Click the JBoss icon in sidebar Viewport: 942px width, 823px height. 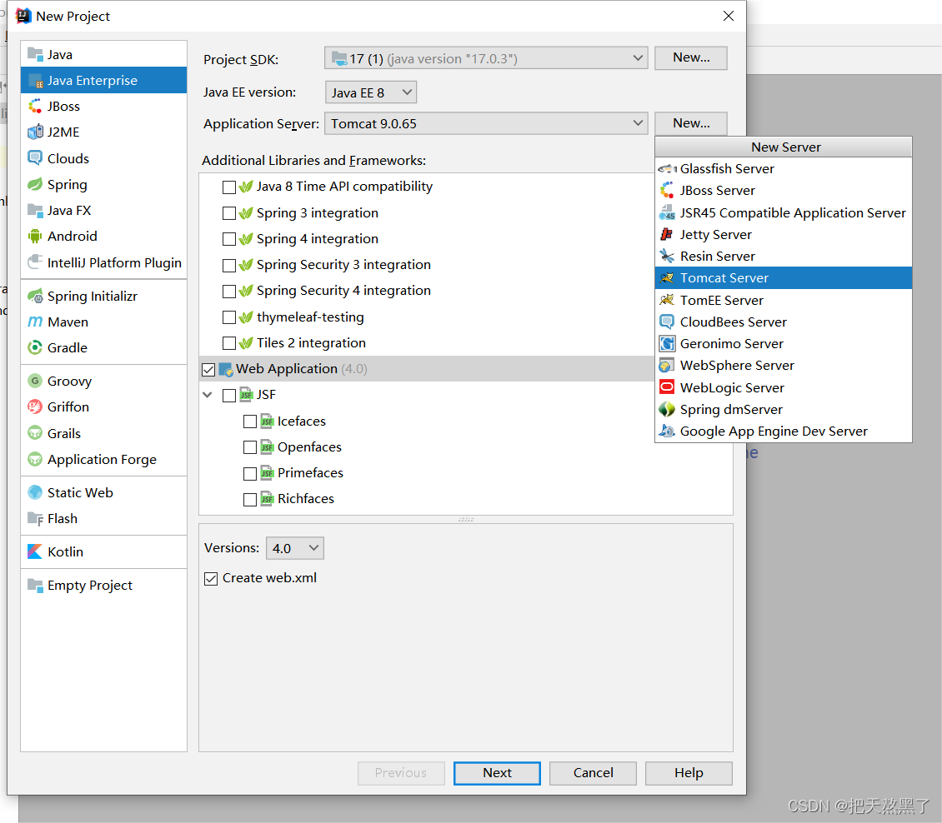point(36,107)
